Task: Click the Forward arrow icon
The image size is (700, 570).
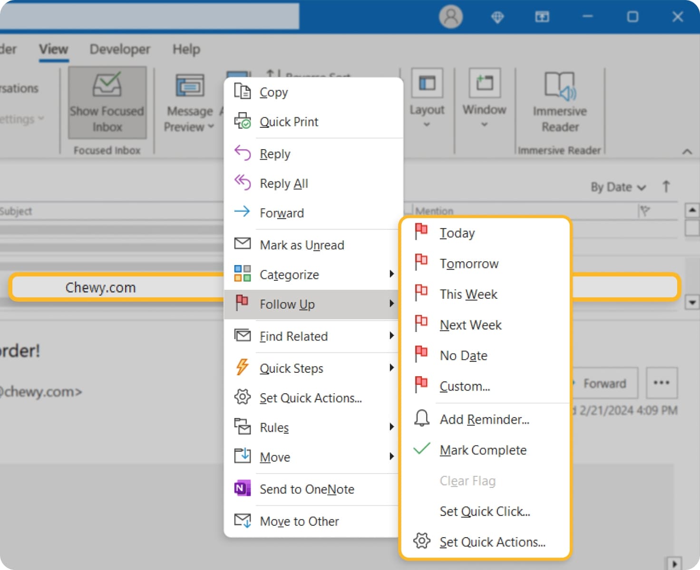Action: 243,212
